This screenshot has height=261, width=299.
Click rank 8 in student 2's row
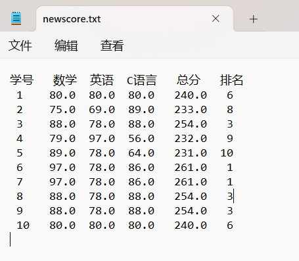230,110
